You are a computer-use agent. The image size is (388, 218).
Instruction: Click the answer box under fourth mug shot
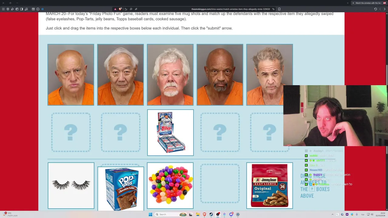220,132
